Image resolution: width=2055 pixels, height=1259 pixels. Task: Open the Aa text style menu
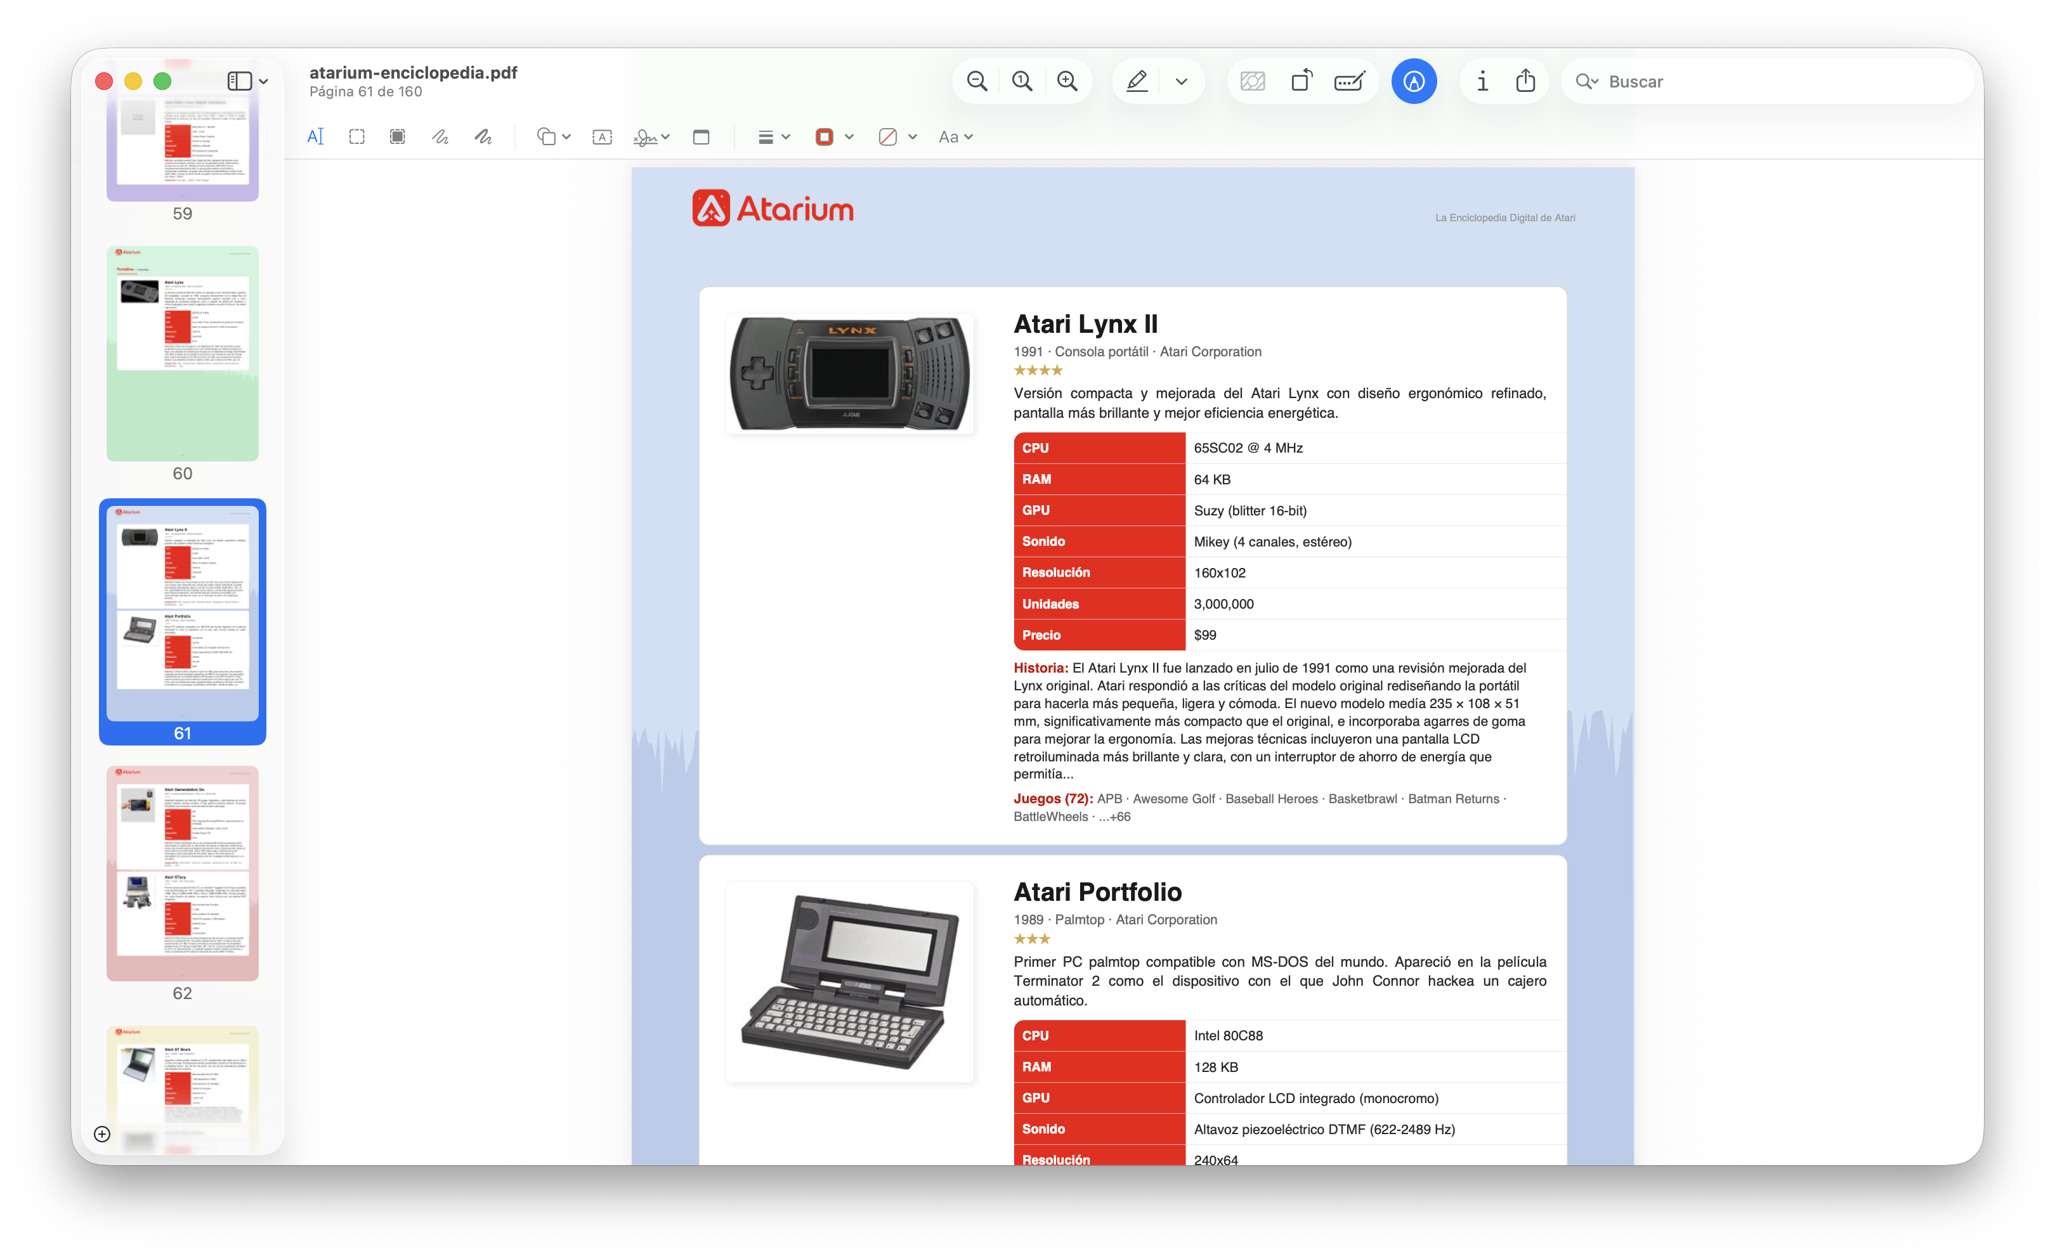coord(956,137)
